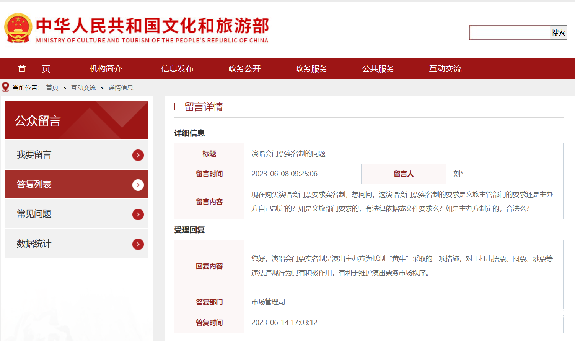Open the 信息发布 menu item

click(x=177, y=69)
